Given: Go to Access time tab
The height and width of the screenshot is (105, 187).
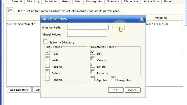Looking at the screenshot, I should pyautogui.click(x=151, y=2).
